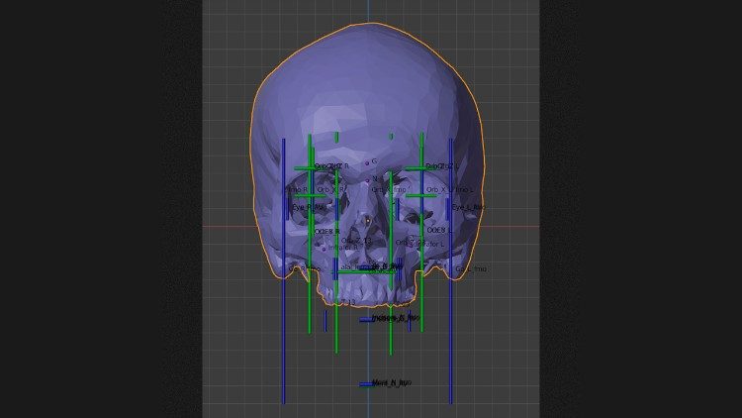742x418 pixels.
Task: Pick the OOES_R landmark label
Action: click(326, 232)
